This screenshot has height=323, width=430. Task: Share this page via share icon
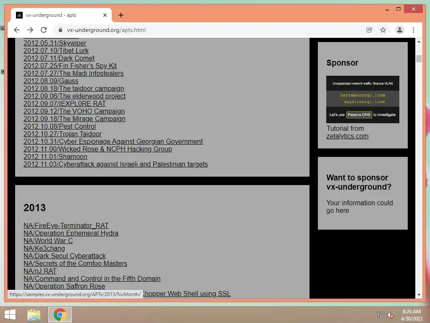click(x=370, y=30)
